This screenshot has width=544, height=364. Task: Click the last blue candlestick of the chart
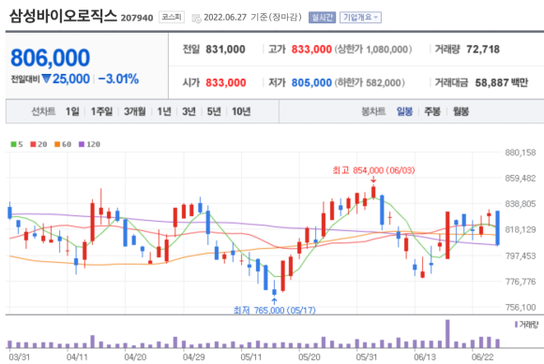[497, 227]
